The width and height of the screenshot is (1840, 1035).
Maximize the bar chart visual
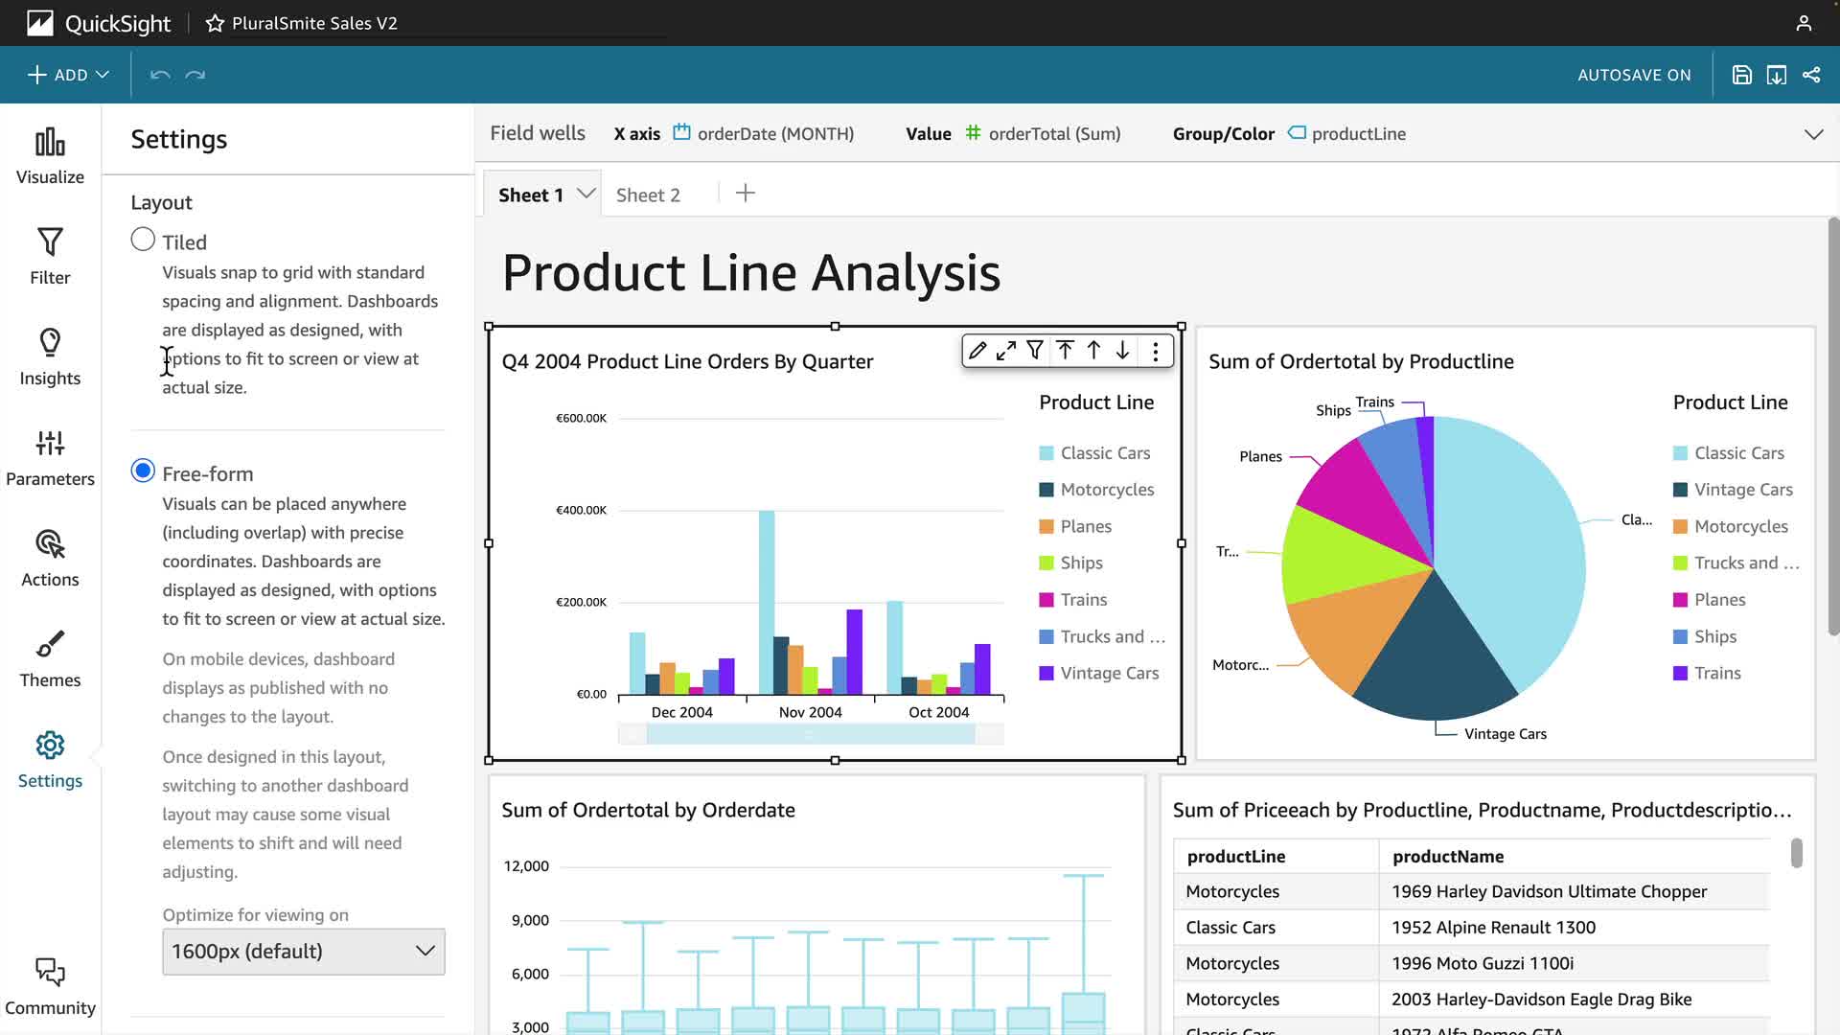tap(1005, 351)
